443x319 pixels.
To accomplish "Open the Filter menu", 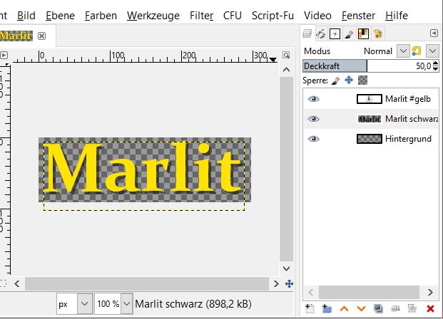I will (x=201, y=15).
